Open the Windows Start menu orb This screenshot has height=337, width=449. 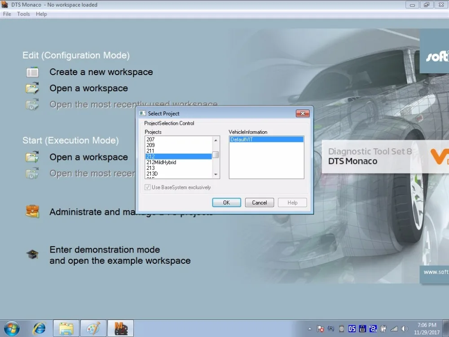[x=12, y=328]
